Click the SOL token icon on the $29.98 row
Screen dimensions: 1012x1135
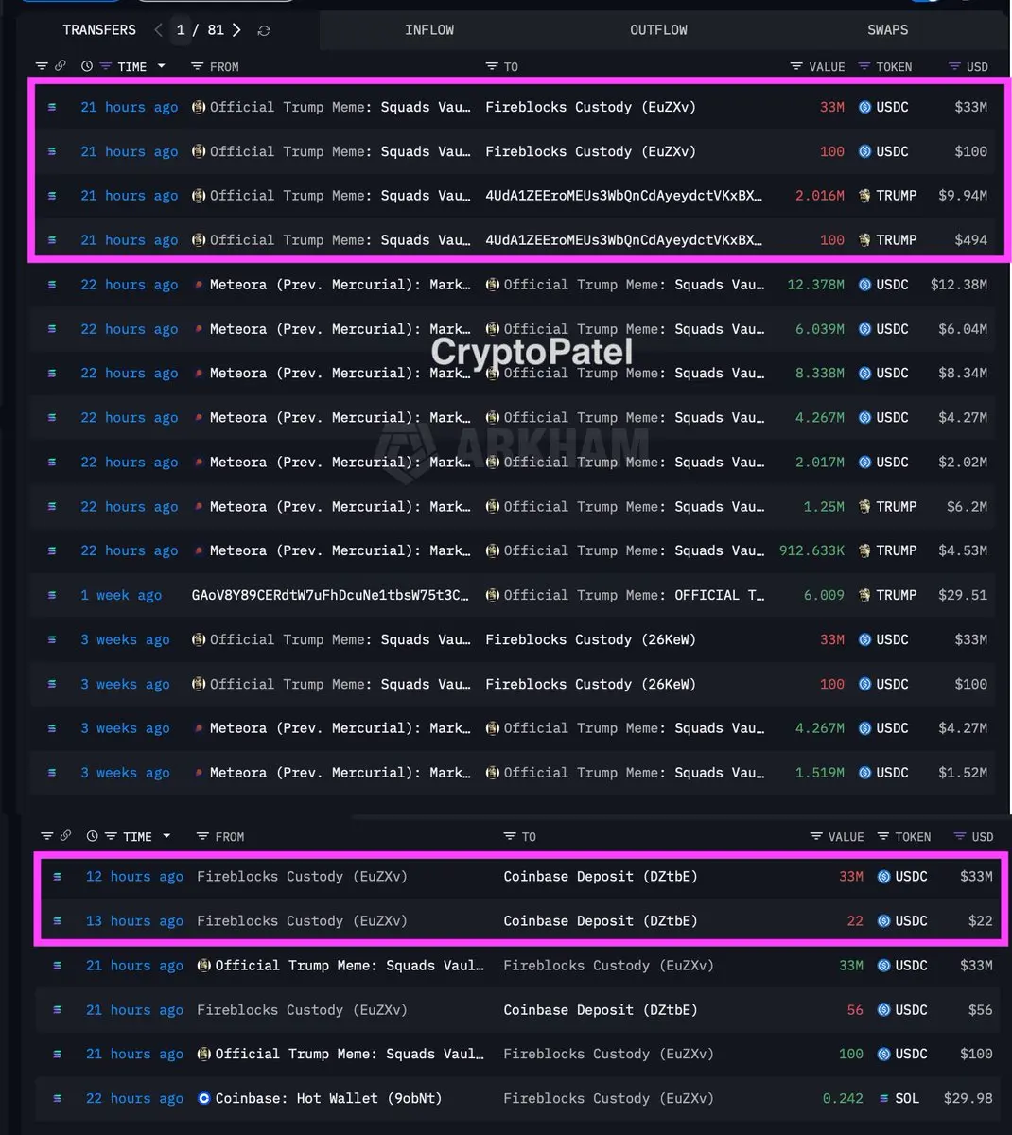883,1098
